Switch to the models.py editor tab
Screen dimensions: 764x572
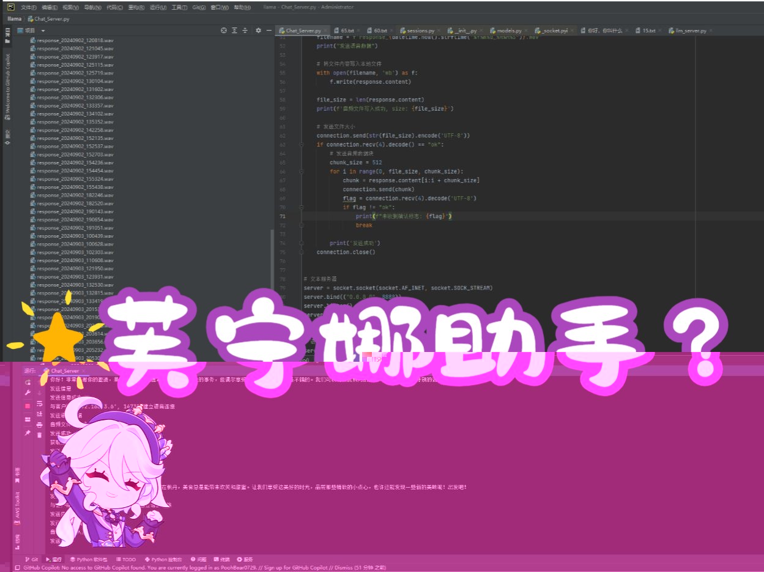[x=509, y=30]
